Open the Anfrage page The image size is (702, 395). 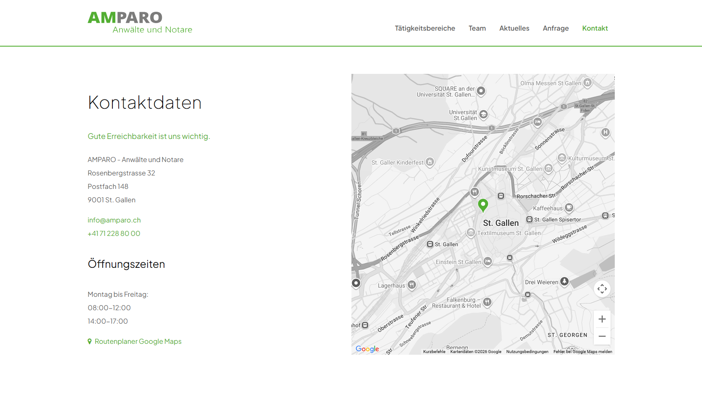pyautogui.click(x=556, y=29)
